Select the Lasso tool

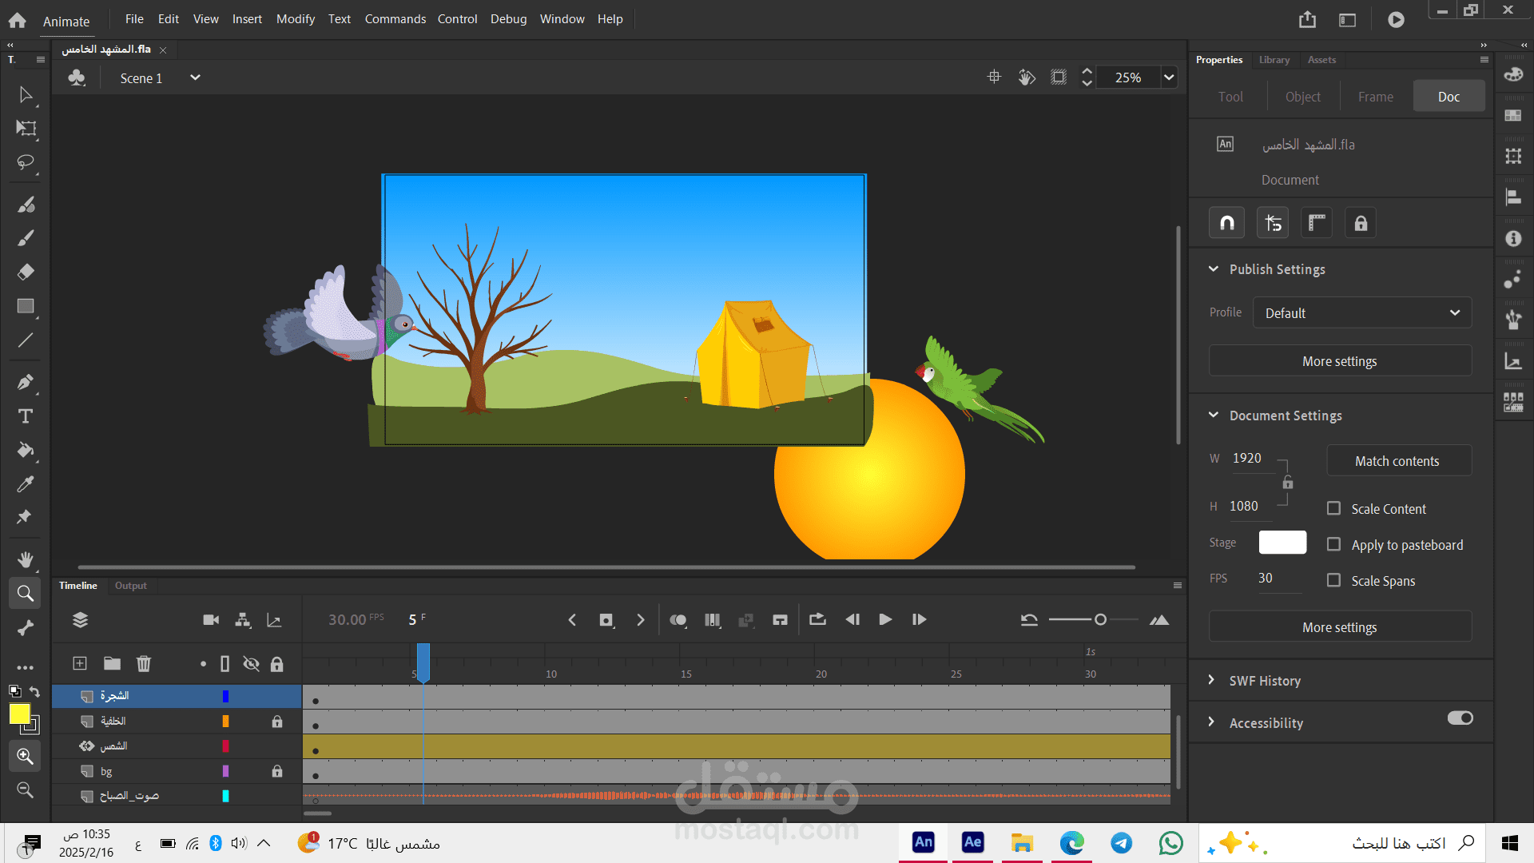click(26, 162)
